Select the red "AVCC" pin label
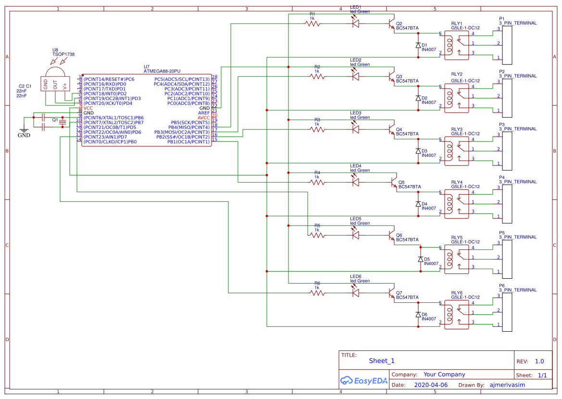 click(203, 118)
